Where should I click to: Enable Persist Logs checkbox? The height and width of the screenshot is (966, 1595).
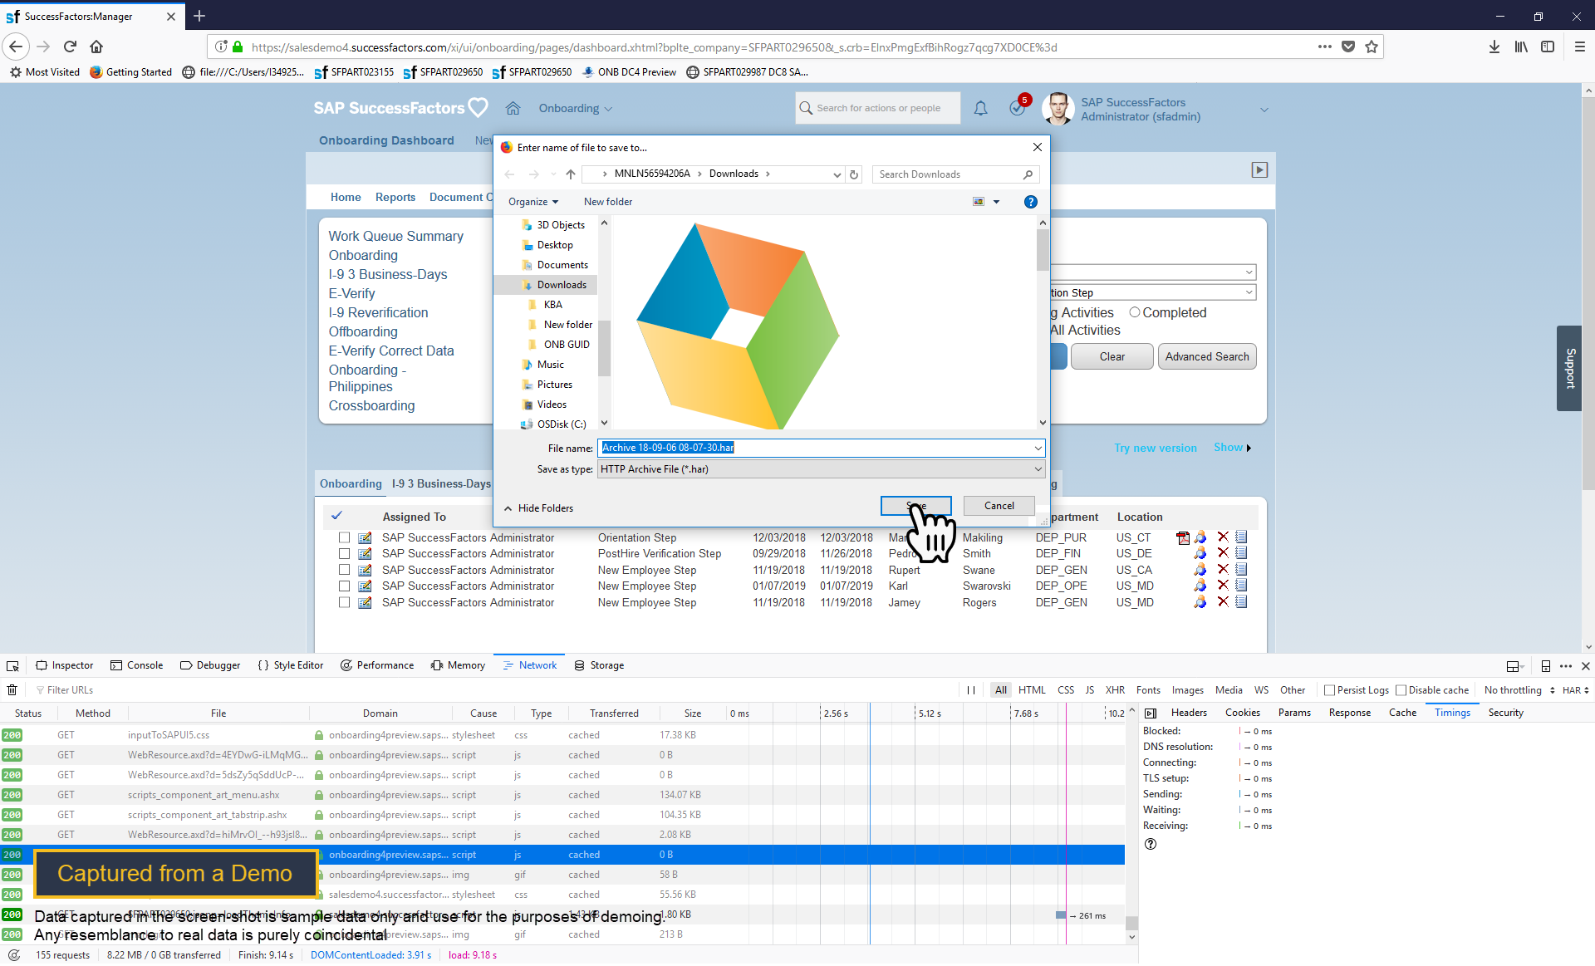coord(1329,690)
